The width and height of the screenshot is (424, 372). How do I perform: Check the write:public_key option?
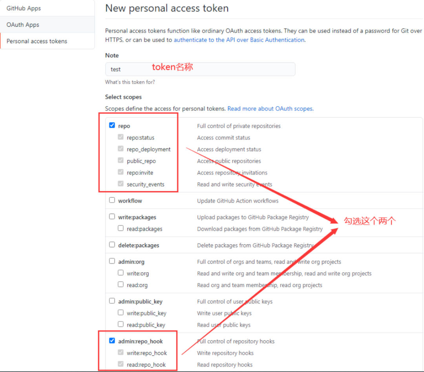pyautogui.click(x=121, y=312)
